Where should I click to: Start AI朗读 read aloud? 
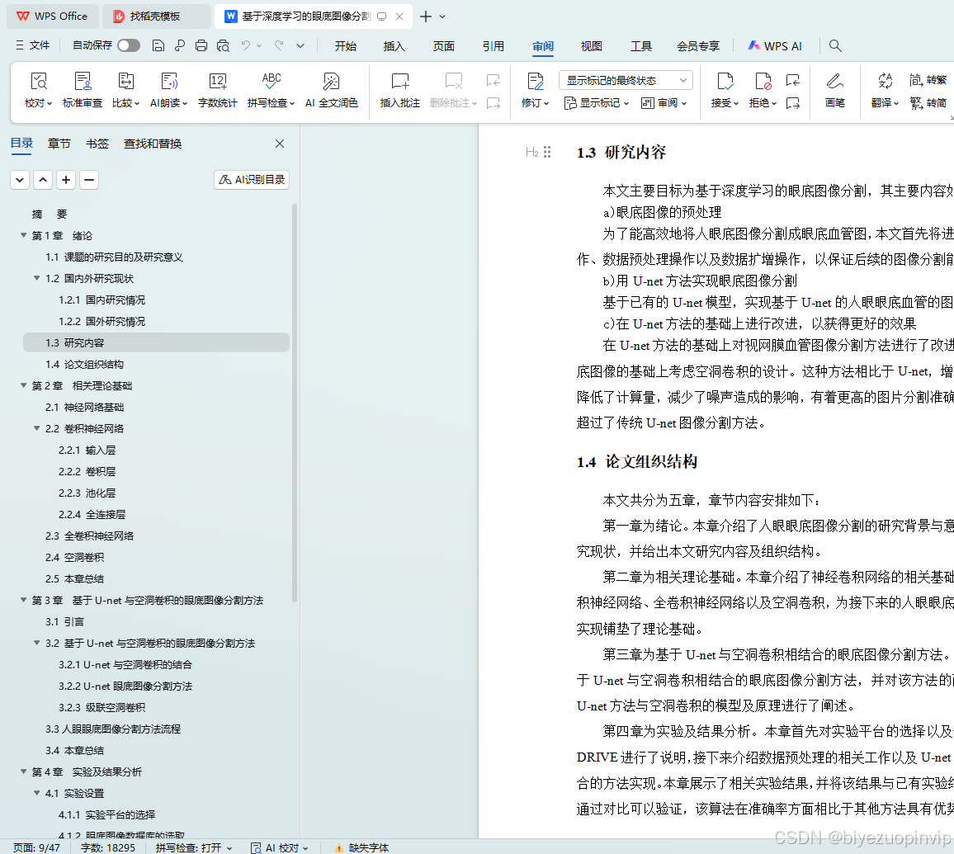coord(168,90)
